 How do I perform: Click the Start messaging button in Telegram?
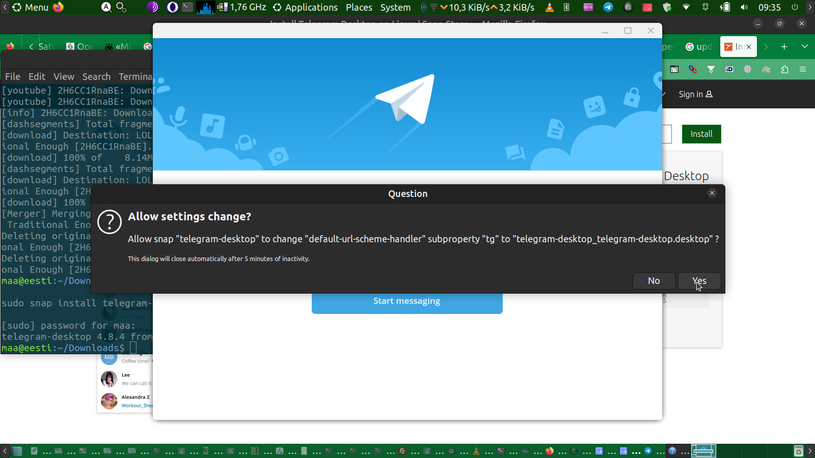coord(407,301)
